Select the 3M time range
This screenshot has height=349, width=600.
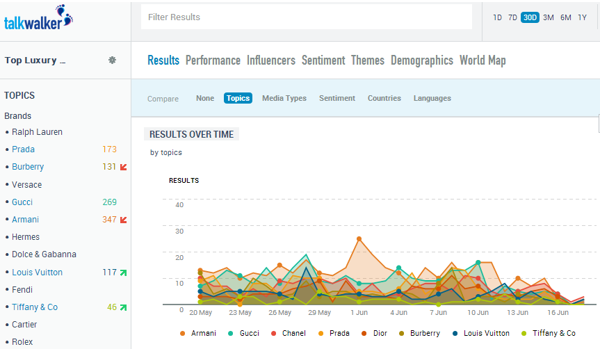pos(549,17)
